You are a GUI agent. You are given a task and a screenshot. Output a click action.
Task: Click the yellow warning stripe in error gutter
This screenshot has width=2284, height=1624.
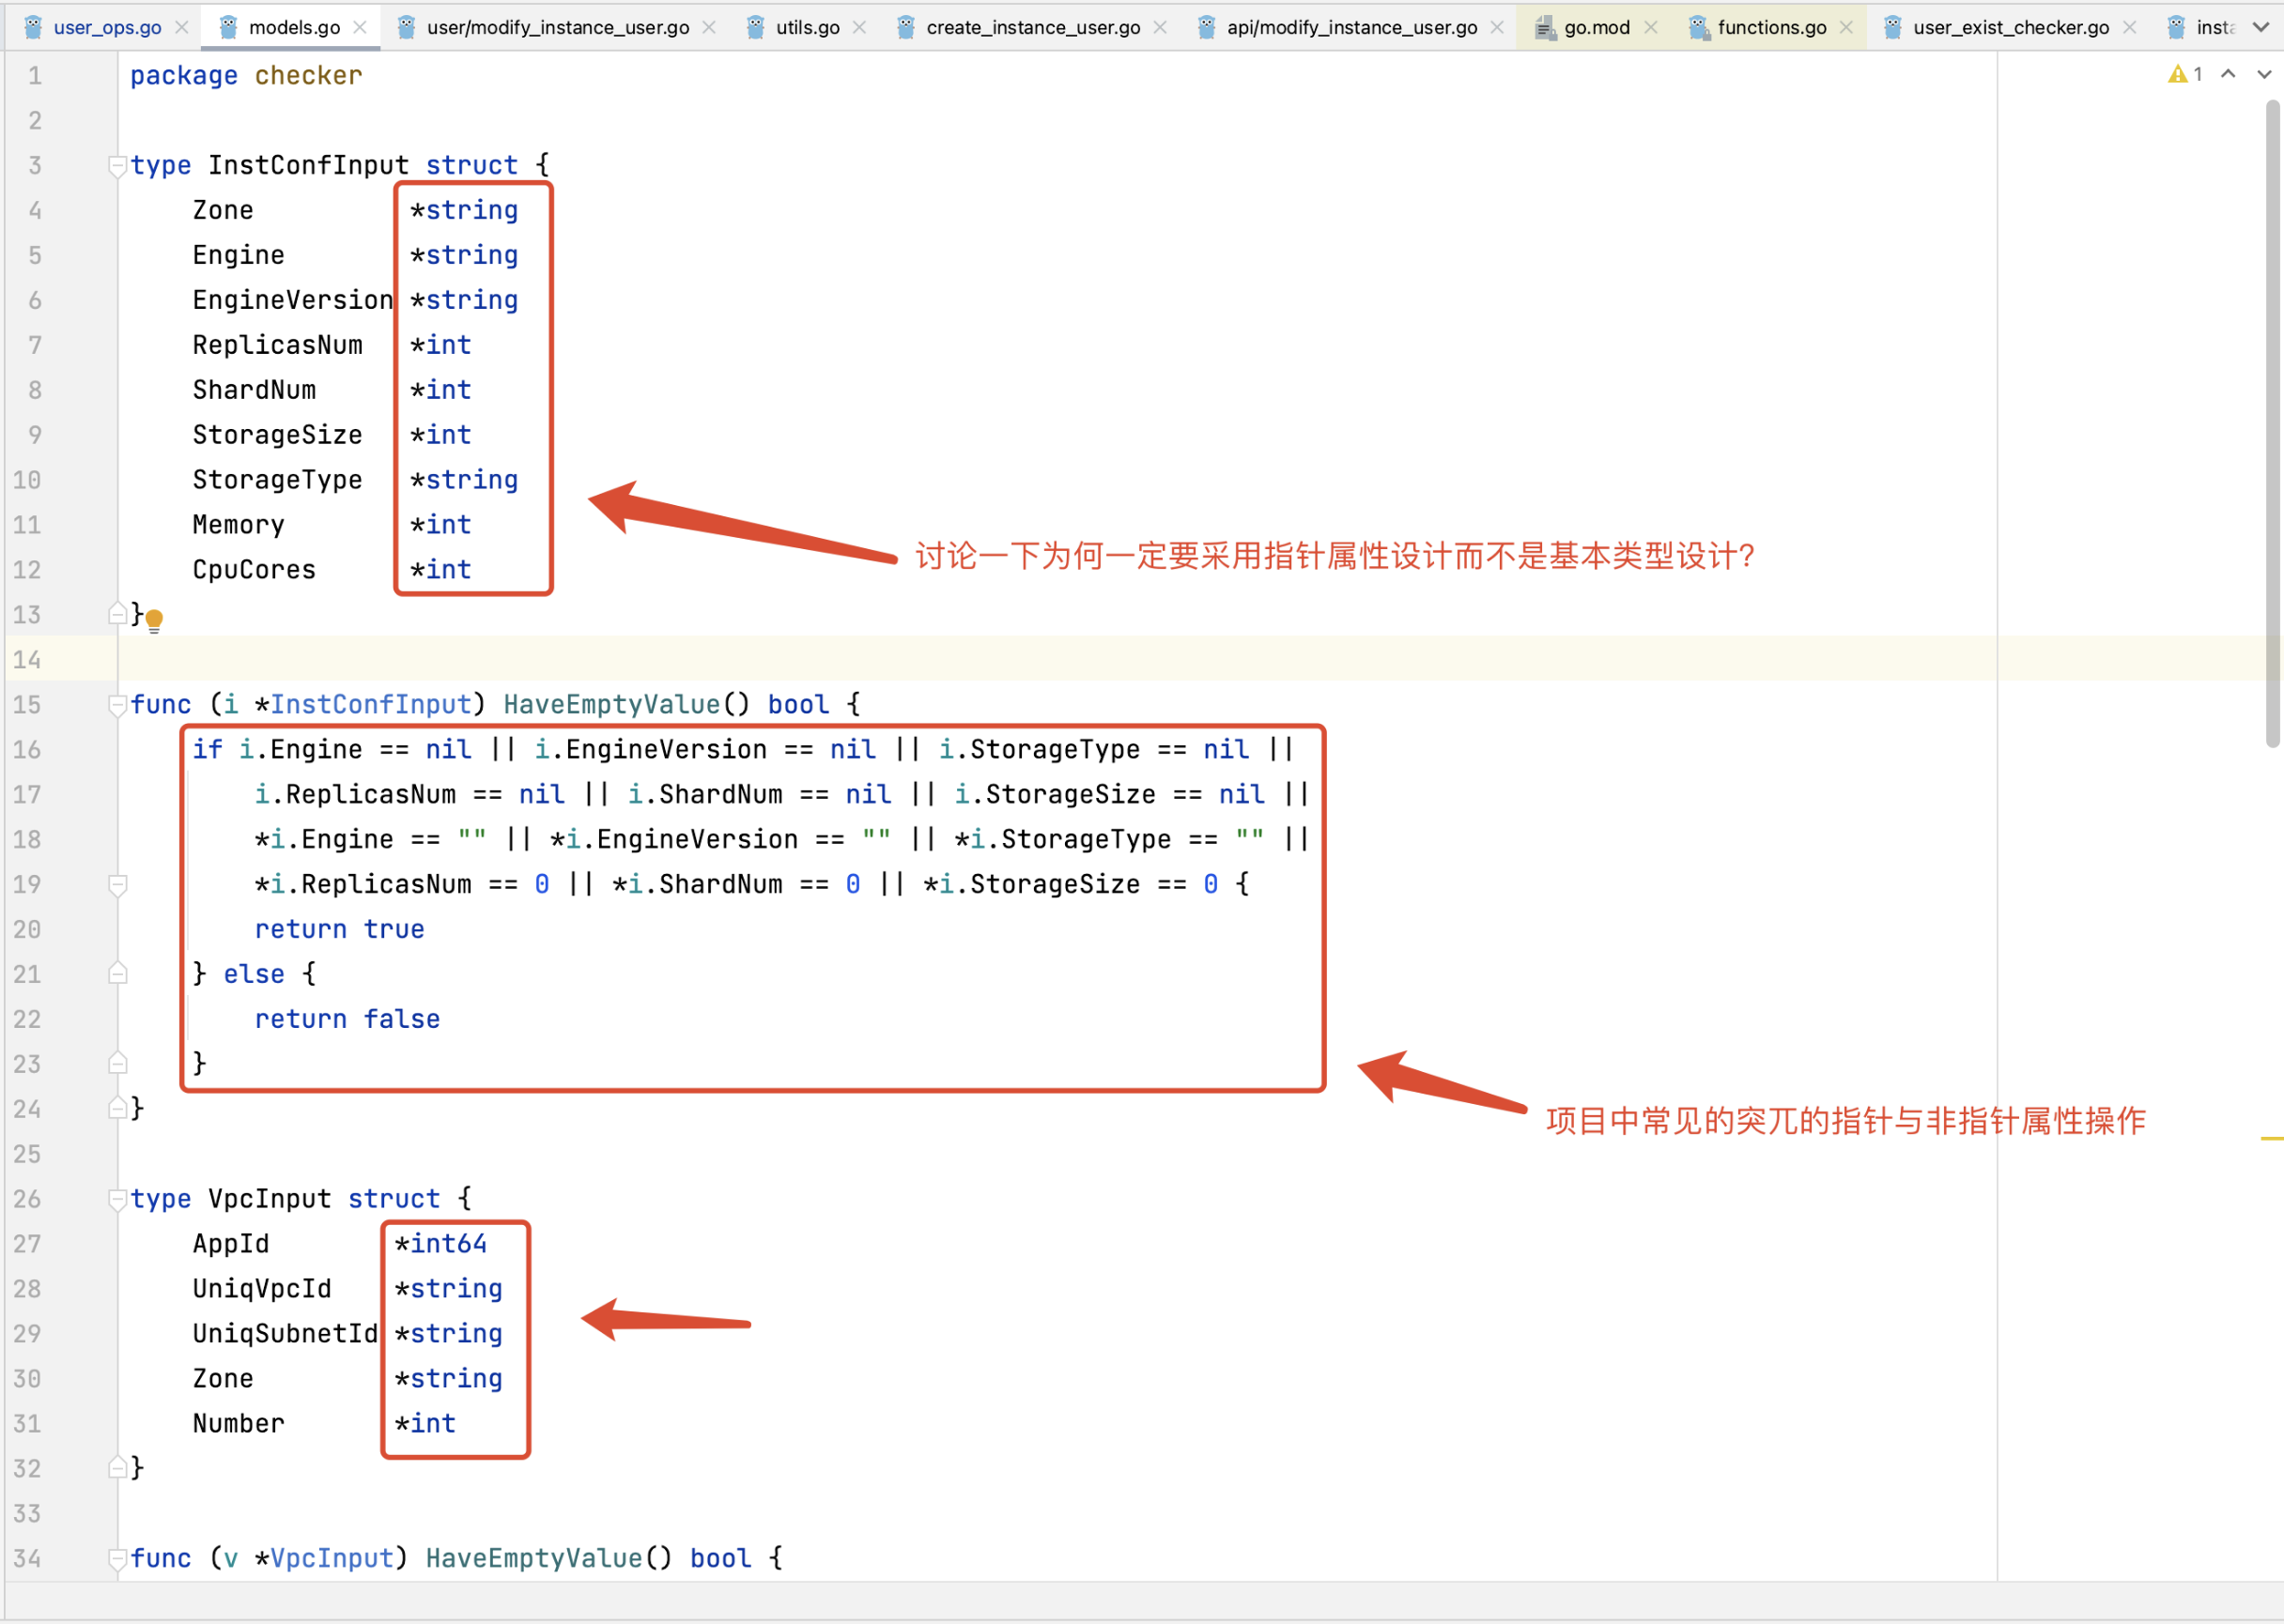click(2271, 1139)
